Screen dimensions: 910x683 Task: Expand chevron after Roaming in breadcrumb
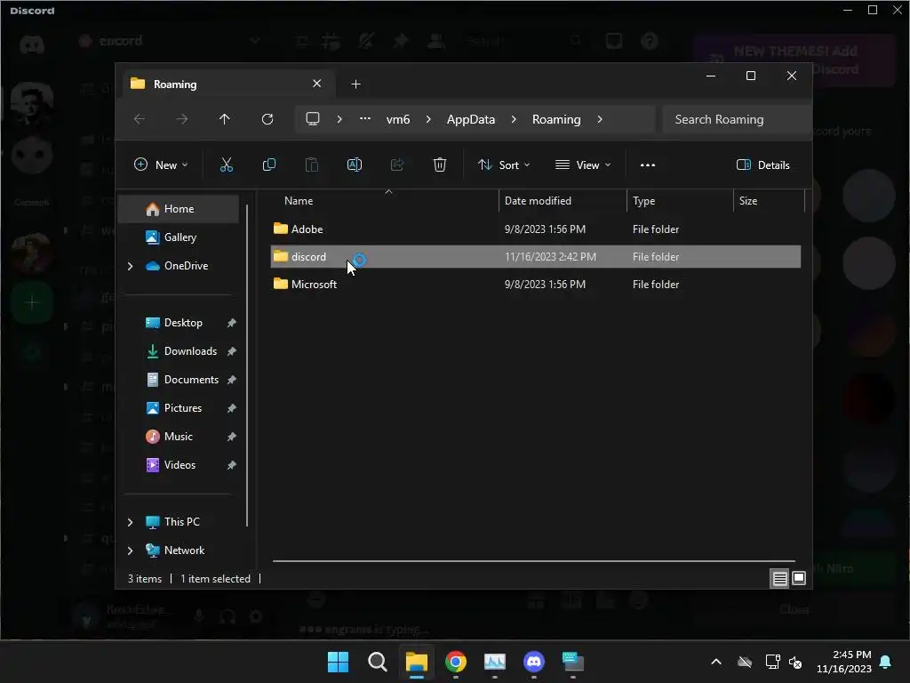(x=600, y=119)
